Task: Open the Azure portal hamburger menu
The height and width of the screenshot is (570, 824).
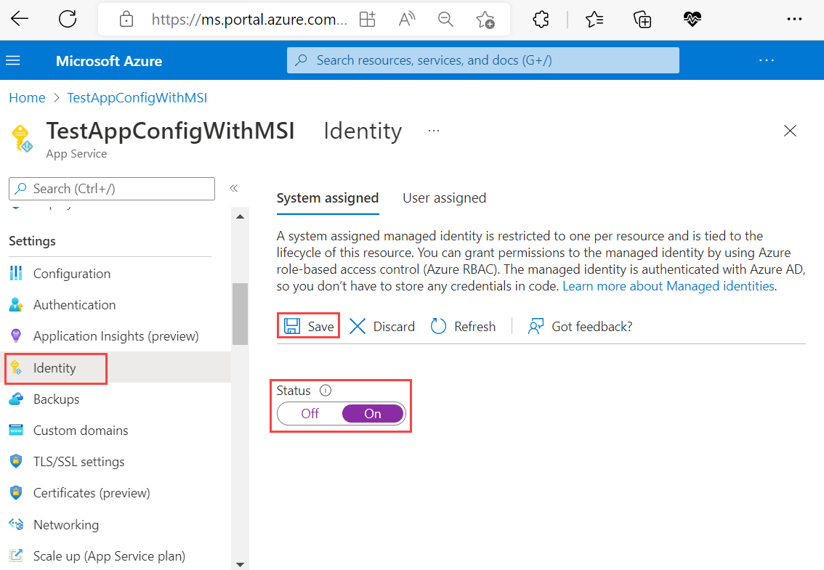Action: 13,60
